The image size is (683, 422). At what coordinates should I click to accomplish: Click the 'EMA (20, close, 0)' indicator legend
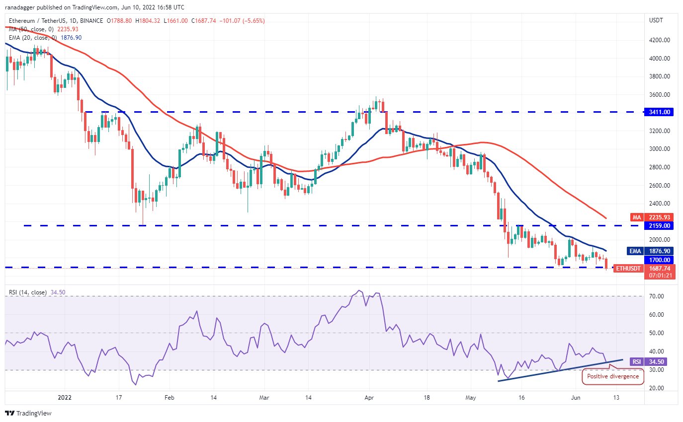click(33, 37)
